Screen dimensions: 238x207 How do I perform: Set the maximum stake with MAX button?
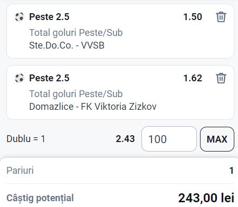click(x=217, y=139)
